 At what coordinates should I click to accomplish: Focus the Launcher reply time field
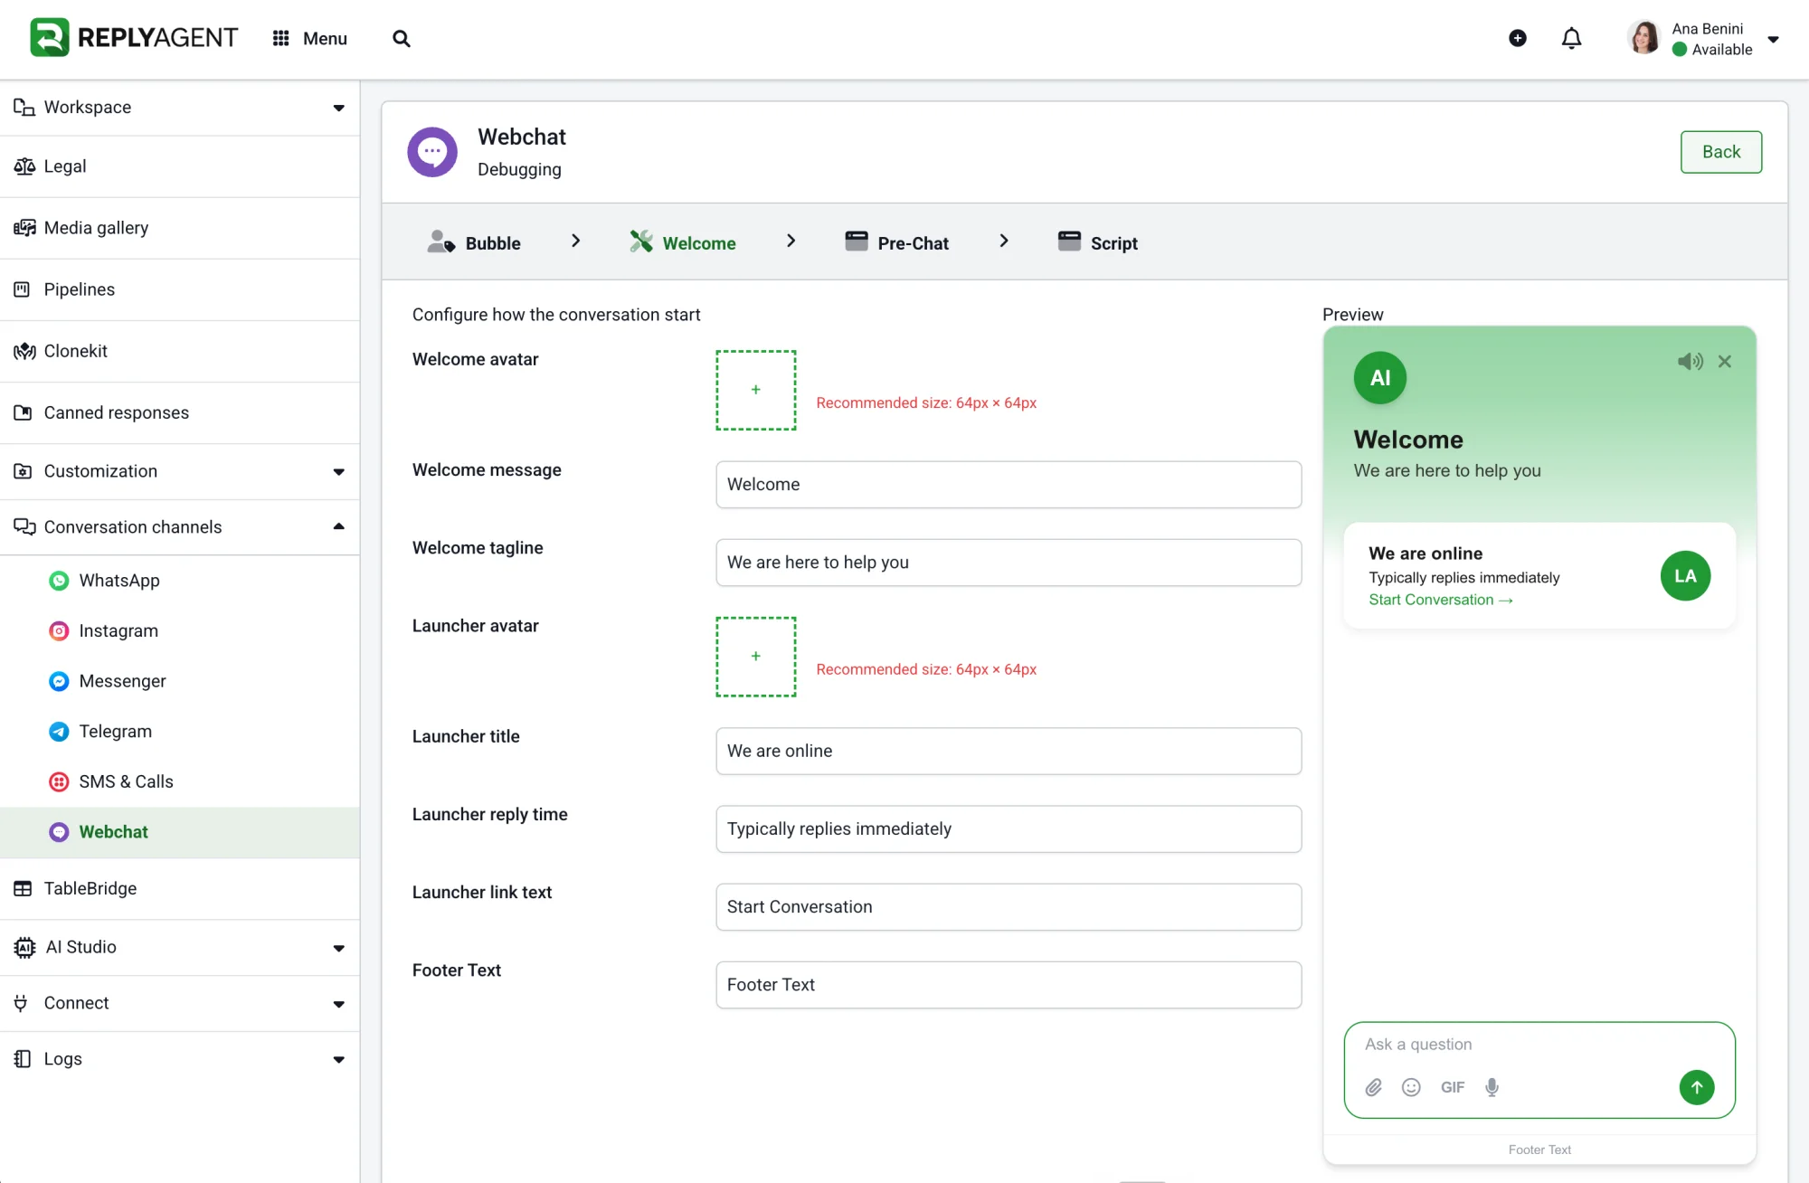coord(1009,829)
